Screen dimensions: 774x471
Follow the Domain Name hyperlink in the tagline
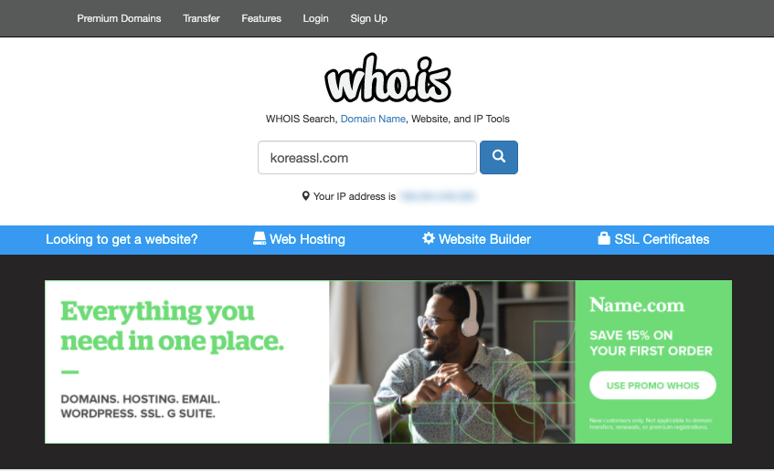(373, 119)
